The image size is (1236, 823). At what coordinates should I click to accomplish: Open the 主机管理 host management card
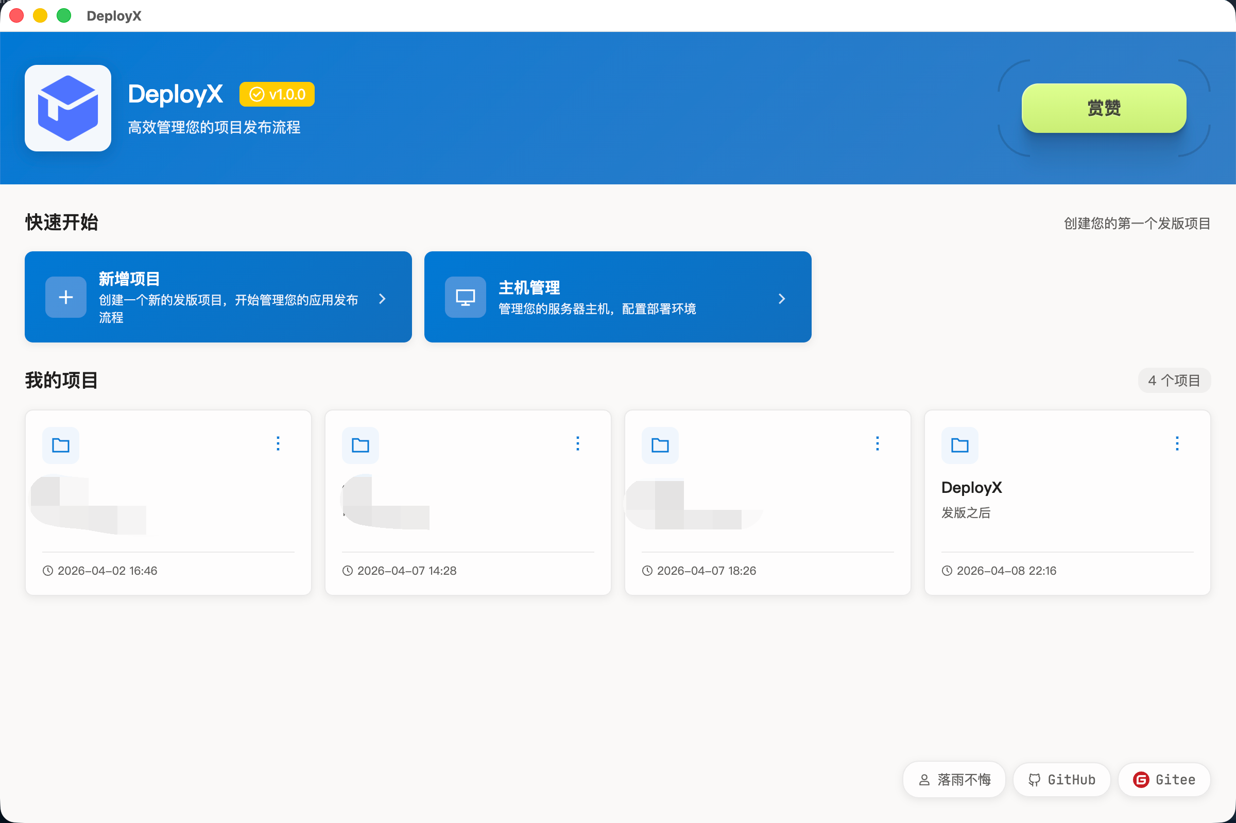(x=617, y=297)
